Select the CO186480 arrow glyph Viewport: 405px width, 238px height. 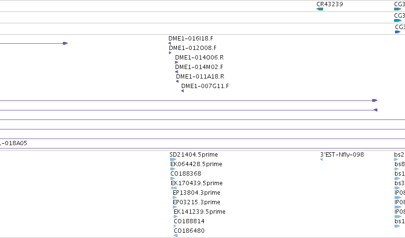coord(176,236)
